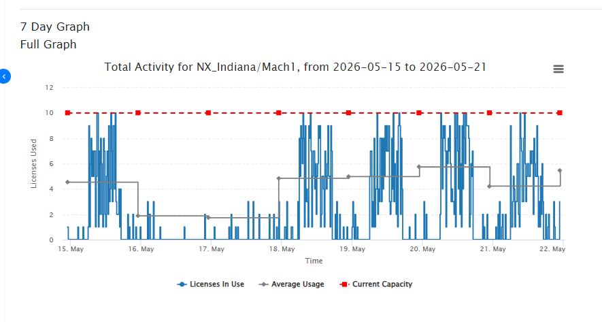Viewport: 602px width, 322px height.
Task: Click the Time x-axis title
Action: [x=314, y=261]
